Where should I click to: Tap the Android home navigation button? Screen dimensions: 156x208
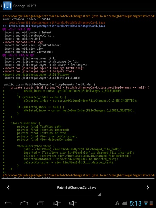(24, 203)
